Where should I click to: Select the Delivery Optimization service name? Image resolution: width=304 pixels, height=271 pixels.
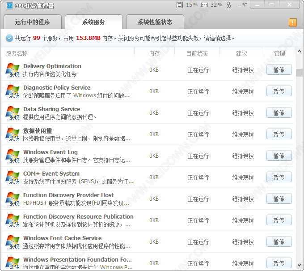pos(52,66)
